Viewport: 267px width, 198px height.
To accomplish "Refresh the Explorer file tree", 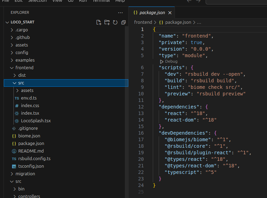I will click(x=115, y=22).
